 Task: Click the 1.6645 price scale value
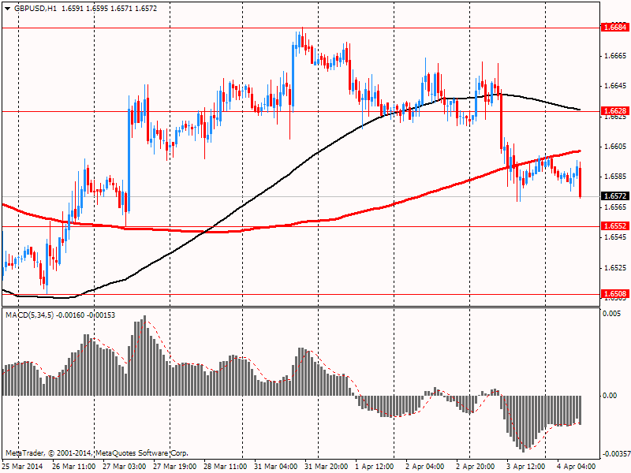(615, 86)
